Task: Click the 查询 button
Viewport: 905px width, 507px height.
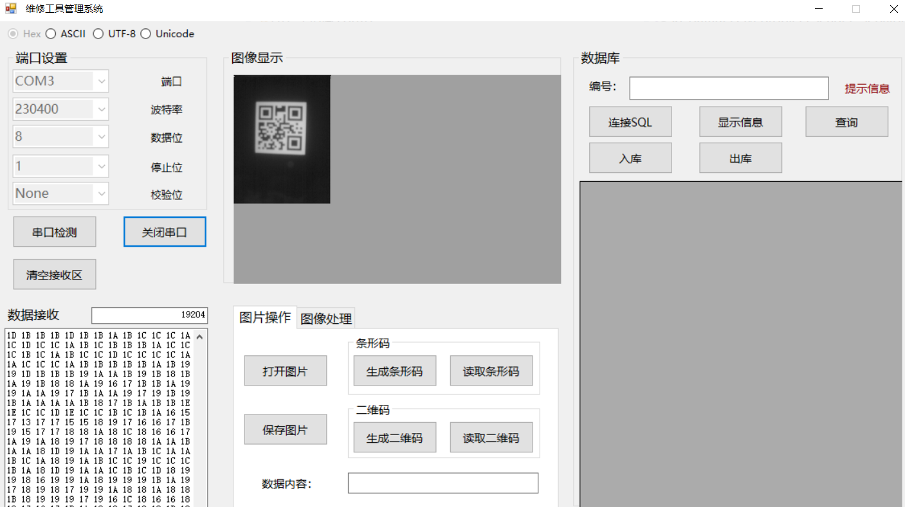Action: 847,121
